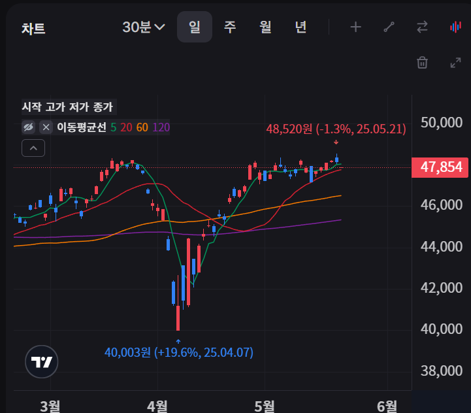
Task: Select the line drawing tool icon
Action: click(389, 27)
